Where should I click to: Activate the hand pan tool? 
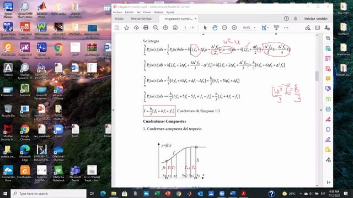[x=215, y=28]
